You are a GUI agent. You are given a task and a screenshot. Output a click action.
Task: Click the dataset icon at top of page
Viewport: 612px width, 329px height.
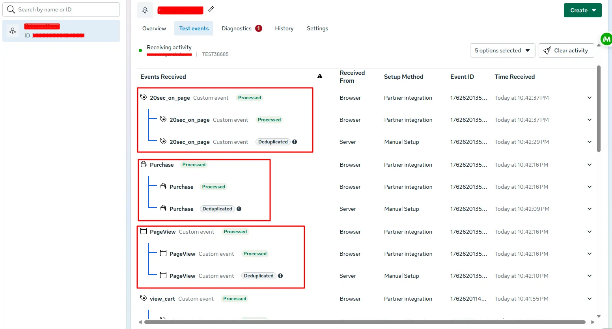point(145,10)
